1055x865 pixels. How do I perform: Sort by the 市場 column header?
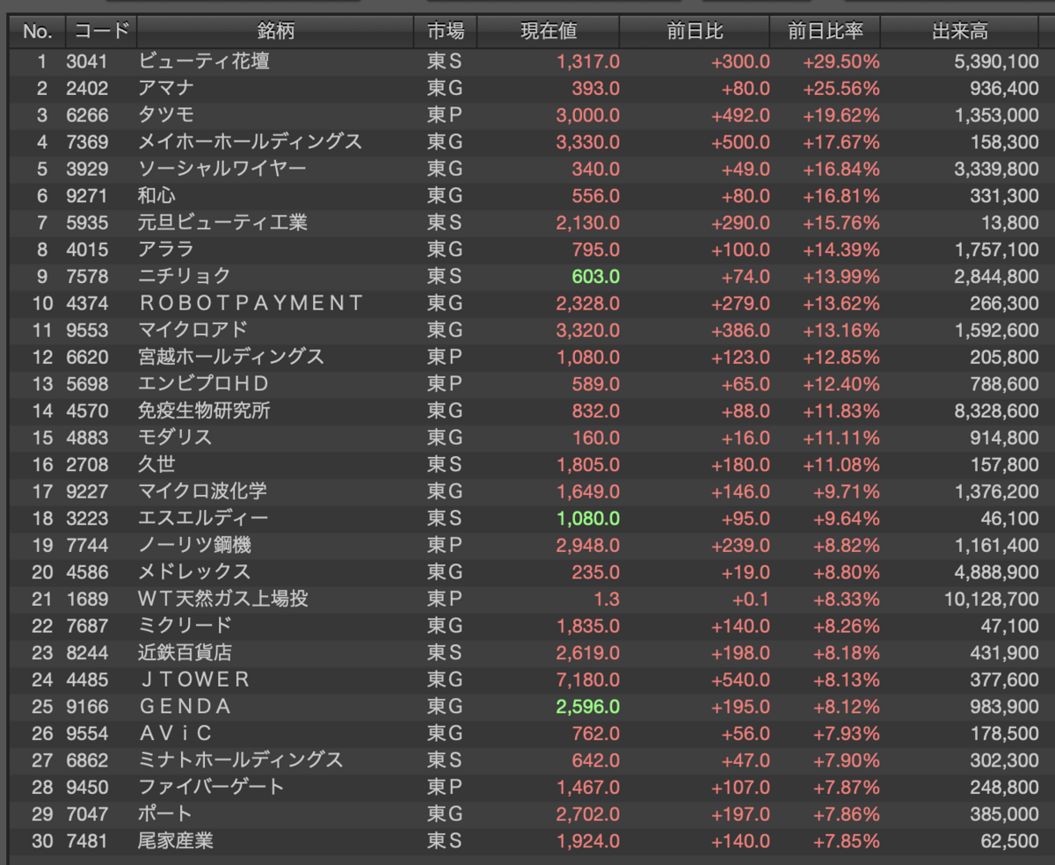(446, 32)
